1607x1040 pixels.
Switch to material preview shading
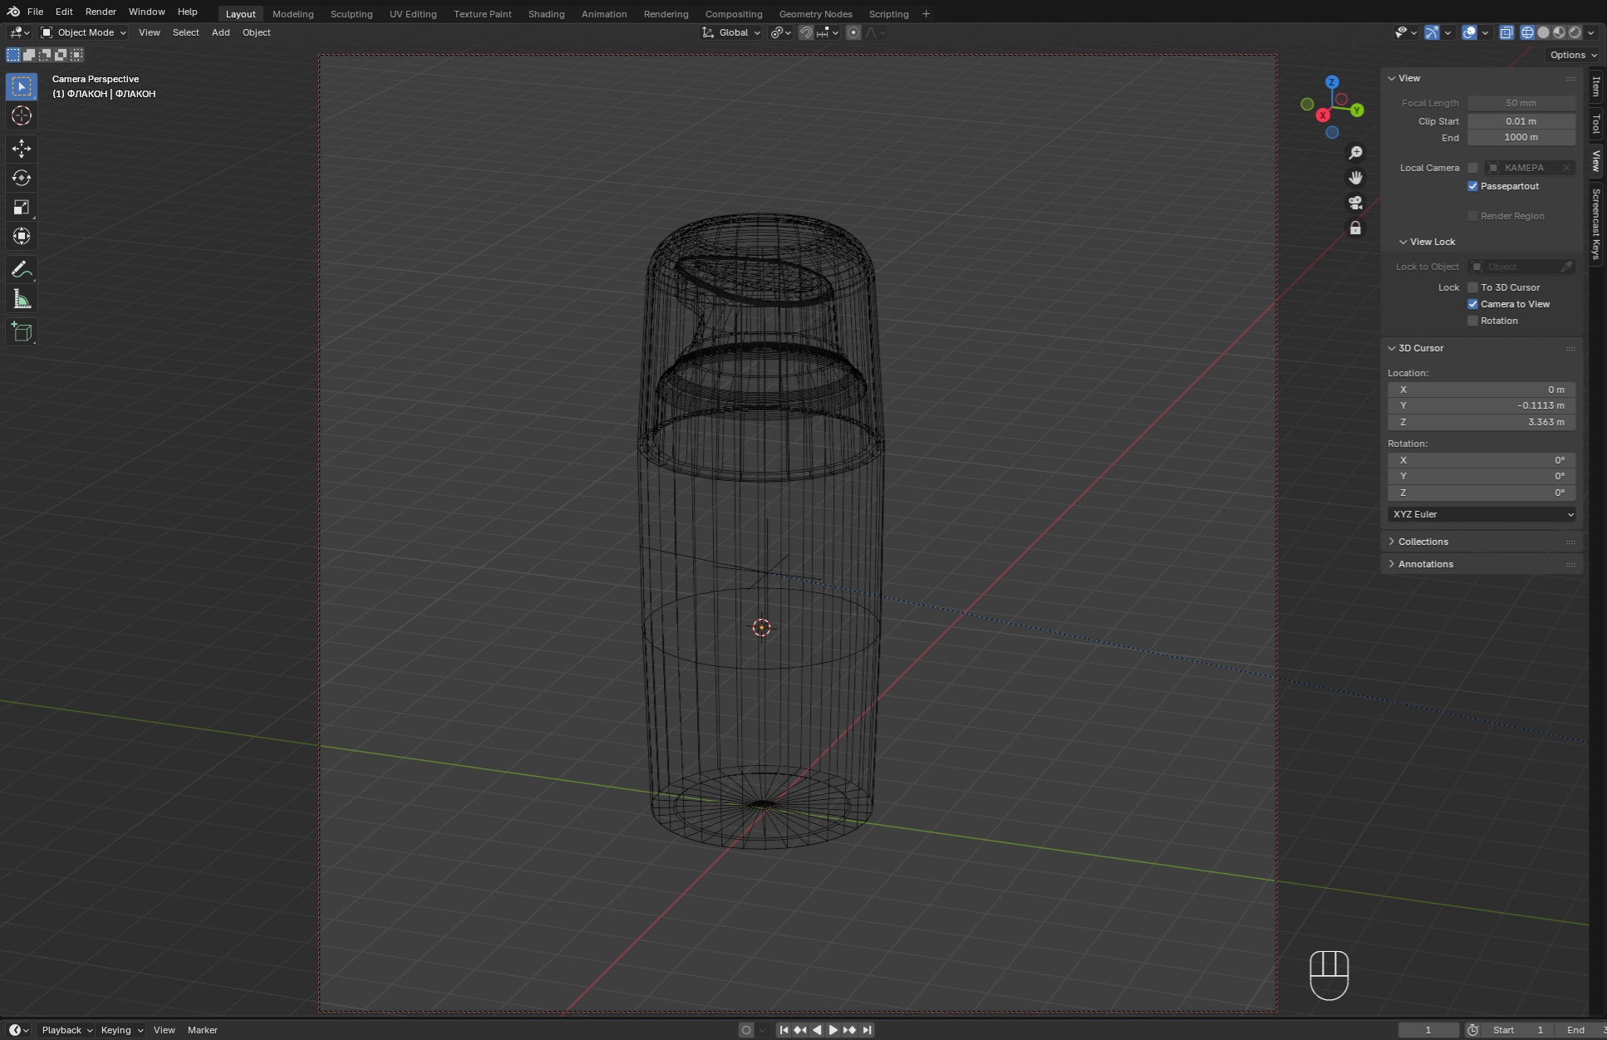point(1559,32)
